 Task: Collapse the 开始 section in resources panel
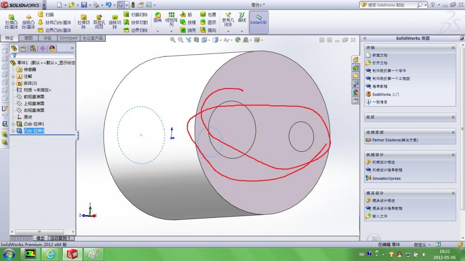pyautogui.click(x=453, y=48)
